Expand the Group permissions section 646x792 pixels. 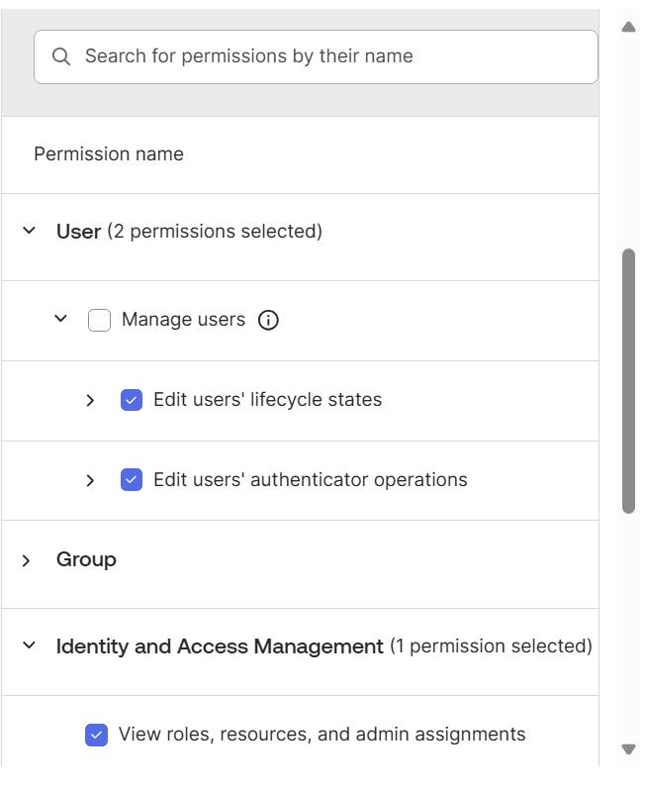[28, 560]
